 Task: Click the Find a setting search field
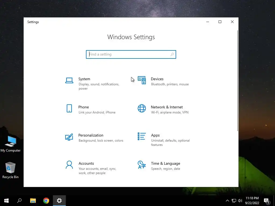coord(131,54)
